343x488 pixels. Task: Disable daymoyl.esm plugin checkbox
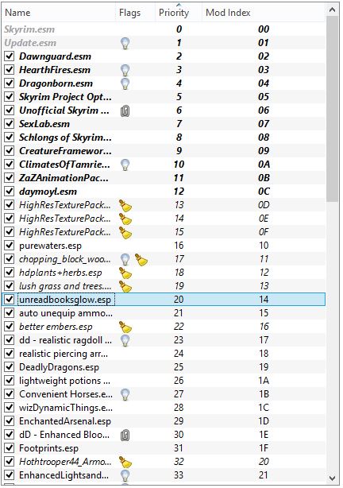pyautogui.click(x=10, y=191)
